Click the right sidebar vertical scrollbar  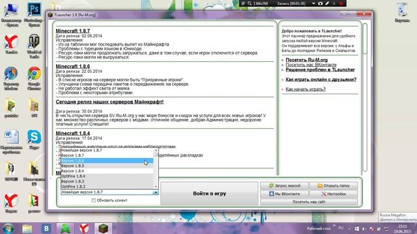pos(365,97)
